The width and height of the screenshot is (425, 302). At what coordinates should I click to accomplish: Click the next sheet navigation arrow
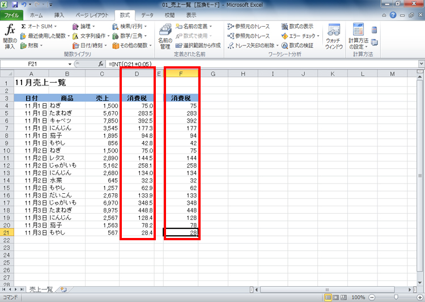coord(16,290)
